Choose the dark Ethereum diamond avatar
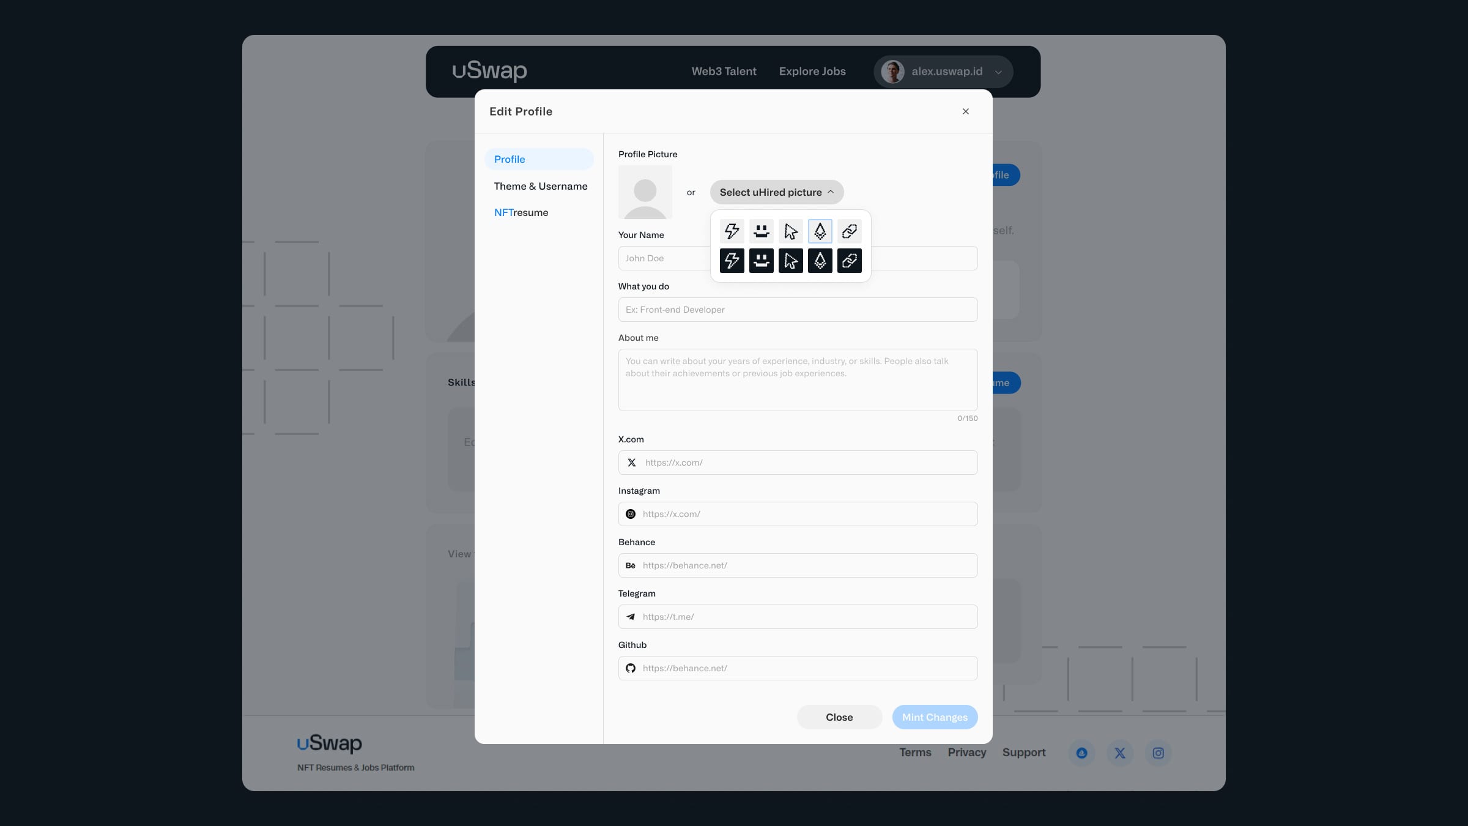The width and height of the screenshot is (1468, 826). pyautogui.click(x=820, y=261)
